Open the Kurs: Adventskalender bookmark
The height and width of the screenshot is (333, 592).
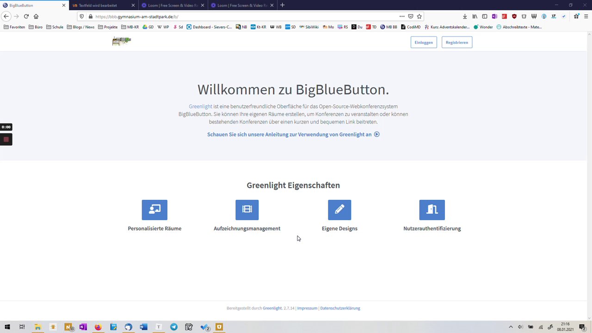click(447, 27)
